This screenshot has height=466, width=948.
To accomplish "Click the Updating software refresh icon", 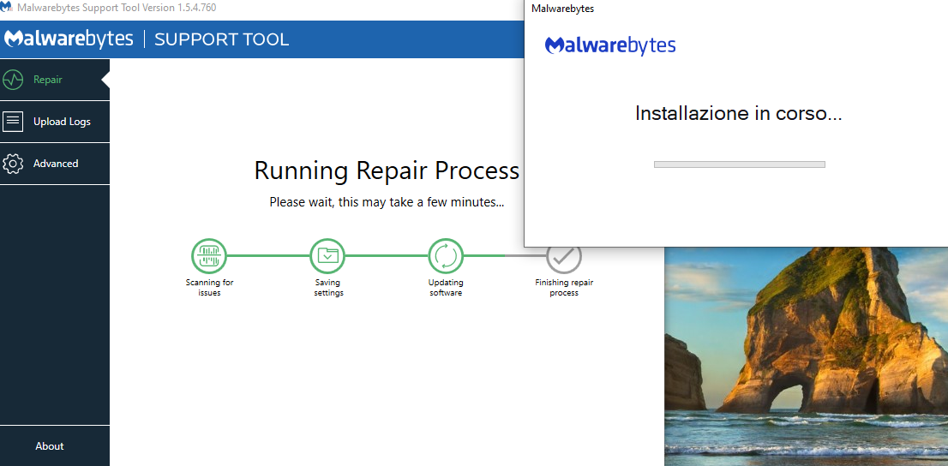I will pos(447,255).
